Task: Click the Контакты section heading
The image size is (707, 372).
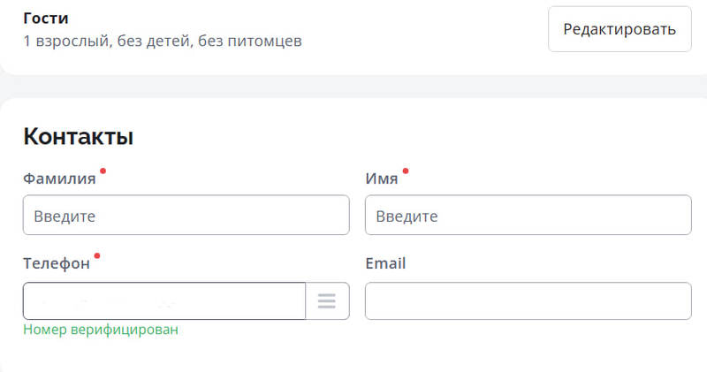Action: [x=78, y=137]
